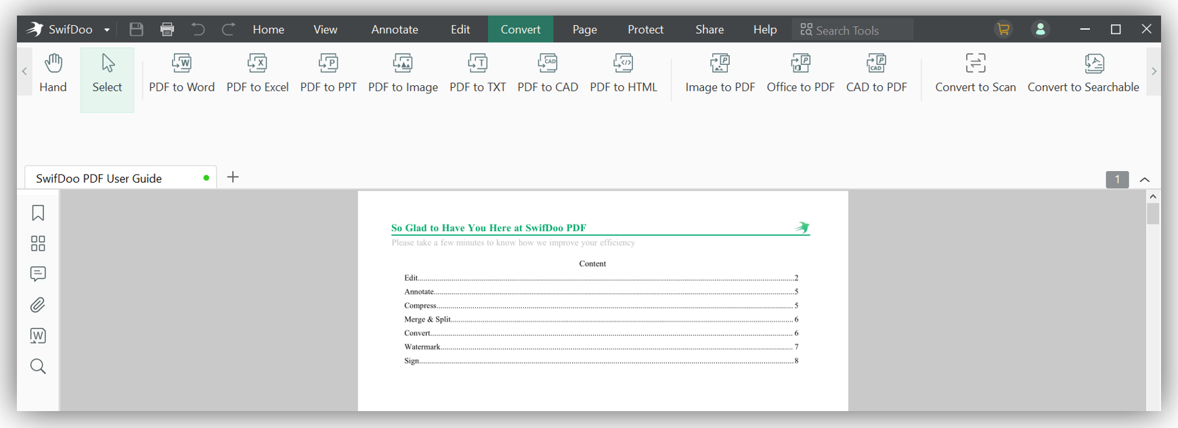Launch PDF to TXT tool
This screenshot has height=428, width=1178.
pos(477,73)
